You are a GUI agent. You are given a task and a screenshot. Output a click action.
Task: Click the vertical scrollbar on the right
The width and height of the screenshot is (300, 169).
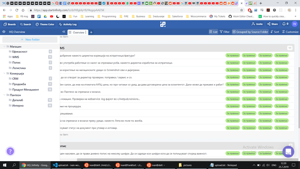point(299,97)
